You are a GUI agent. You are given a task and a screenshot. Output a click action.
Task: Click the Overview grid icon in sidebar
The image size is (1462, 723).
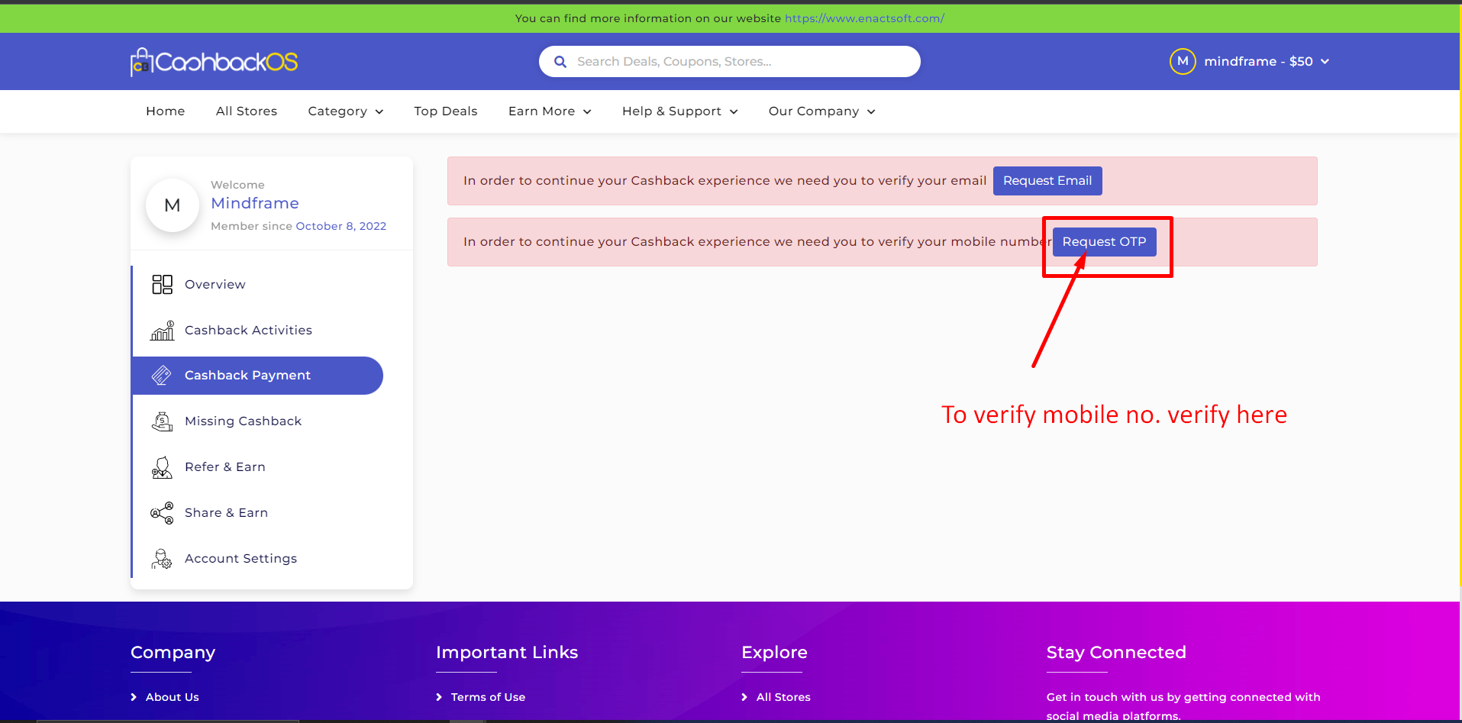(162, 285)
